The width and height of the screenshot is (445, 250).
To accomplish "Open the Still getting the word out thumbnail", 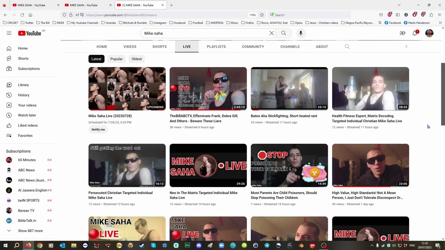I will click(x=127, y=165).
